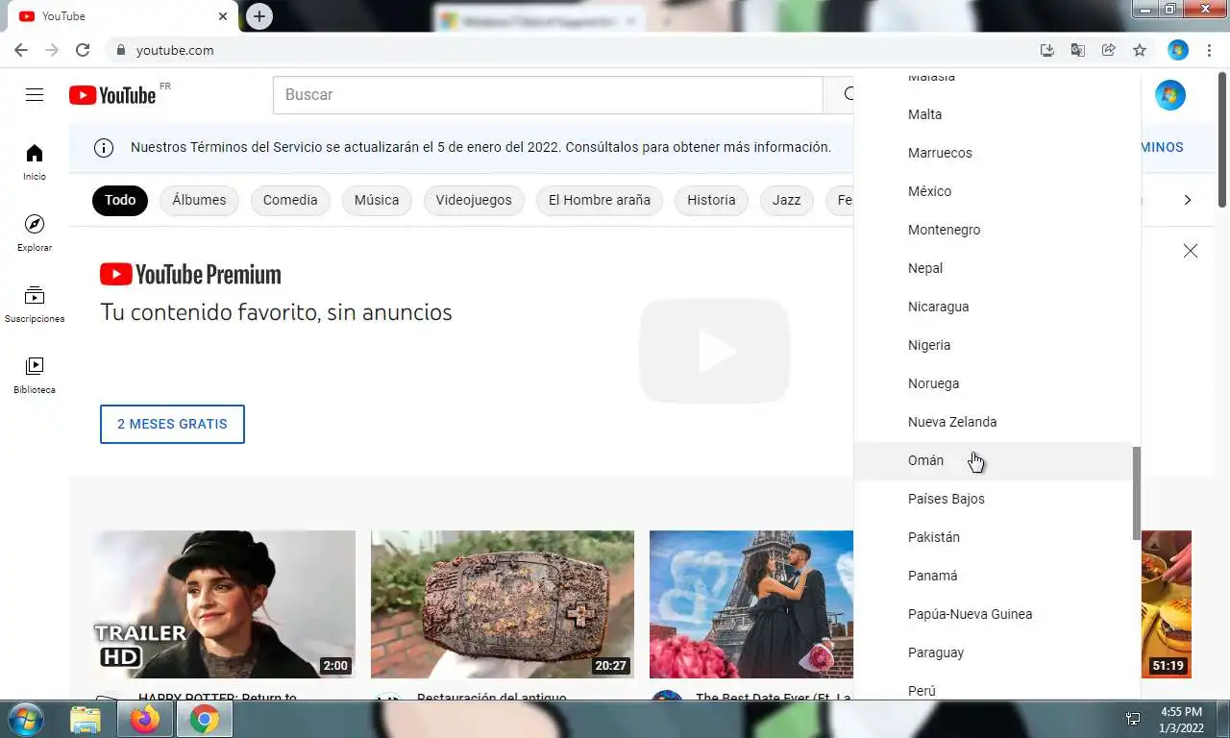Image resolution: width=1230 pixels, height=738 pixels.
Task: Click the share page icon in address bar
Action: [1109, 50]
